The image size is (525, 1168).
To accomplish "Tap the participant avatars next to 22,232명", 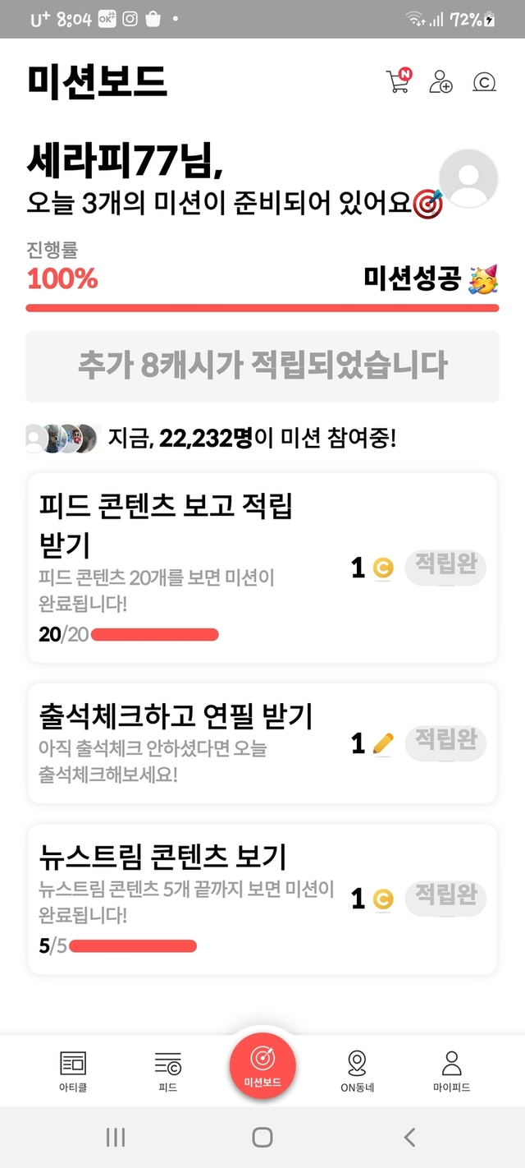I will [62, 439].
